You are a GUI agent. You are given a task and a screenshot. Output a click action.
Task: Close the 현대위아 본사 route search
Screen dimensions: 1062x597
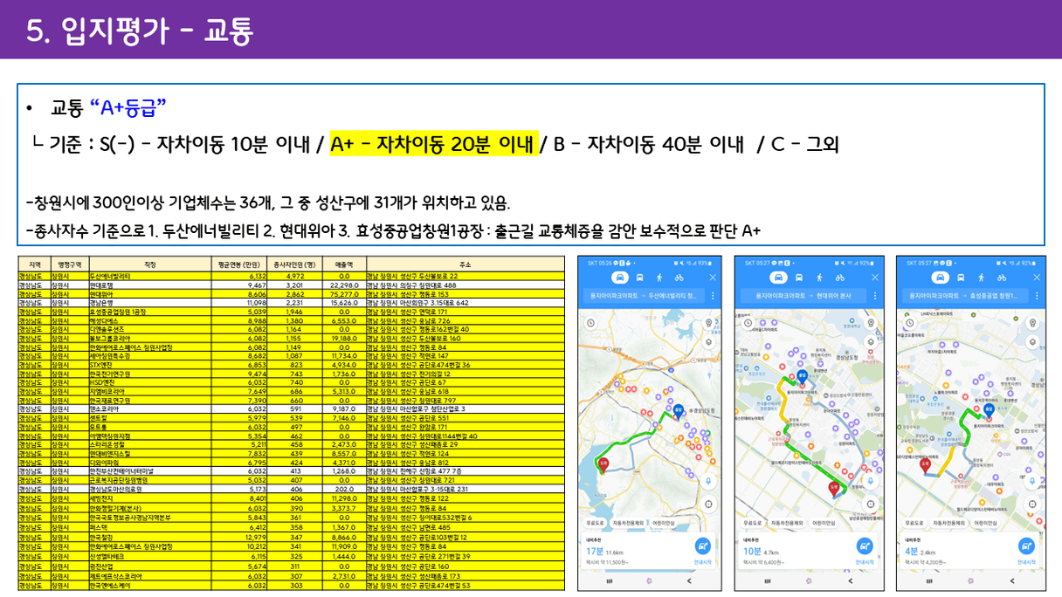coord(874,278)
